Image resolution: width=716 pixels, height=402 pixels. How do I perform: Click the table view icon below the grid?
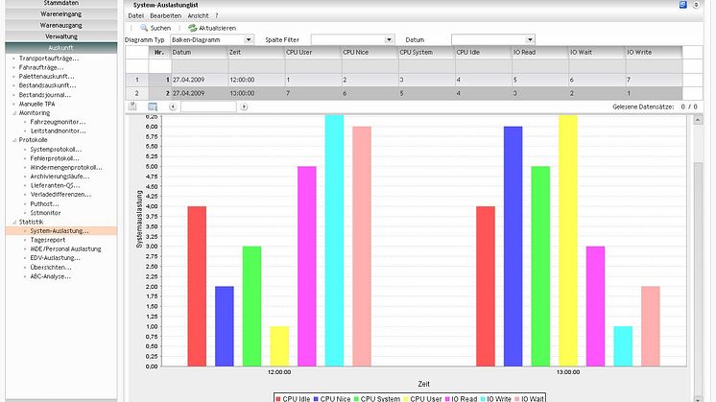click(153, 106)
